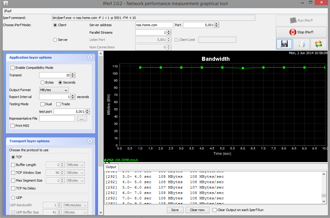330x218 pixels.
Task: Tick the Dual testing mode checkbox
Action: (x=42, y=104)
